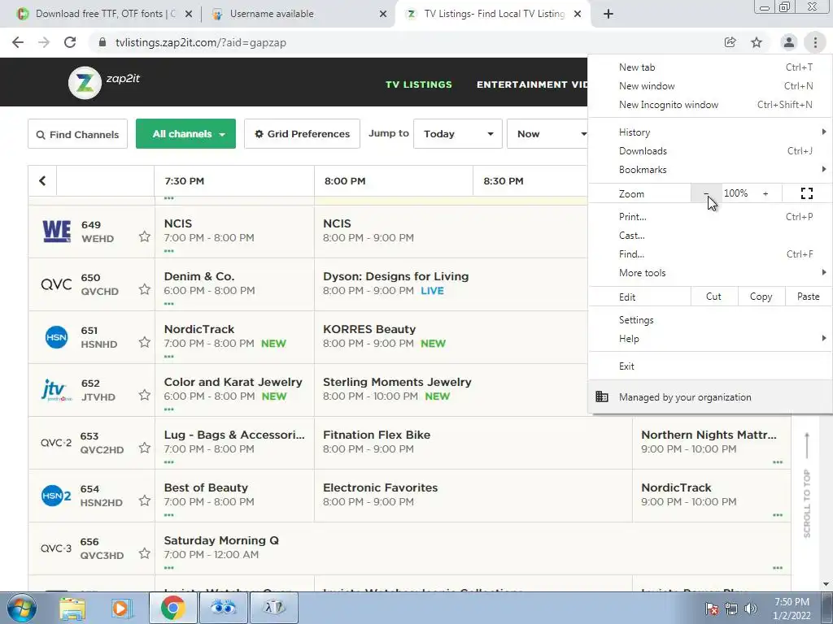
Task: Open the Now time dropdown
Action: pos(547,134)
